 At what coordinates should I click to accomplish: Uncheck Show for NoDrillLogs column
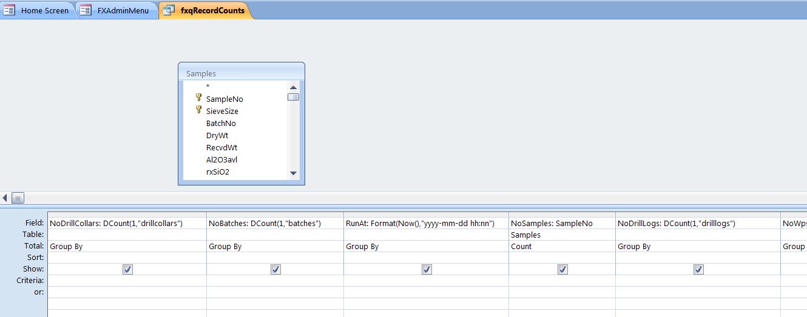(x=698, y=269)
